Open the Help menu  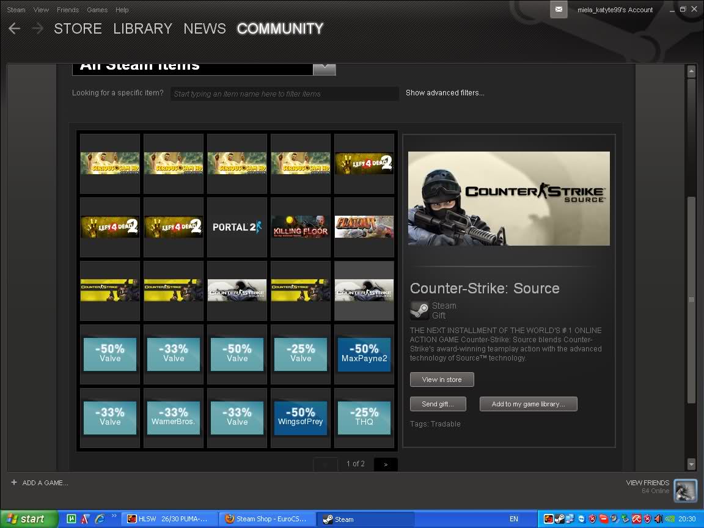[x=122, y=10]
